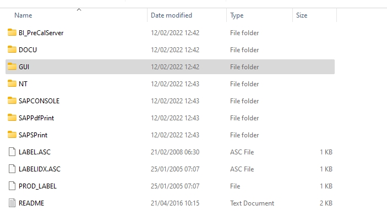Image resolution: width=387 pixels, height=222 pixels.
Task: Click the PROD_LABEL file icon
Action: tap(12, 186)
